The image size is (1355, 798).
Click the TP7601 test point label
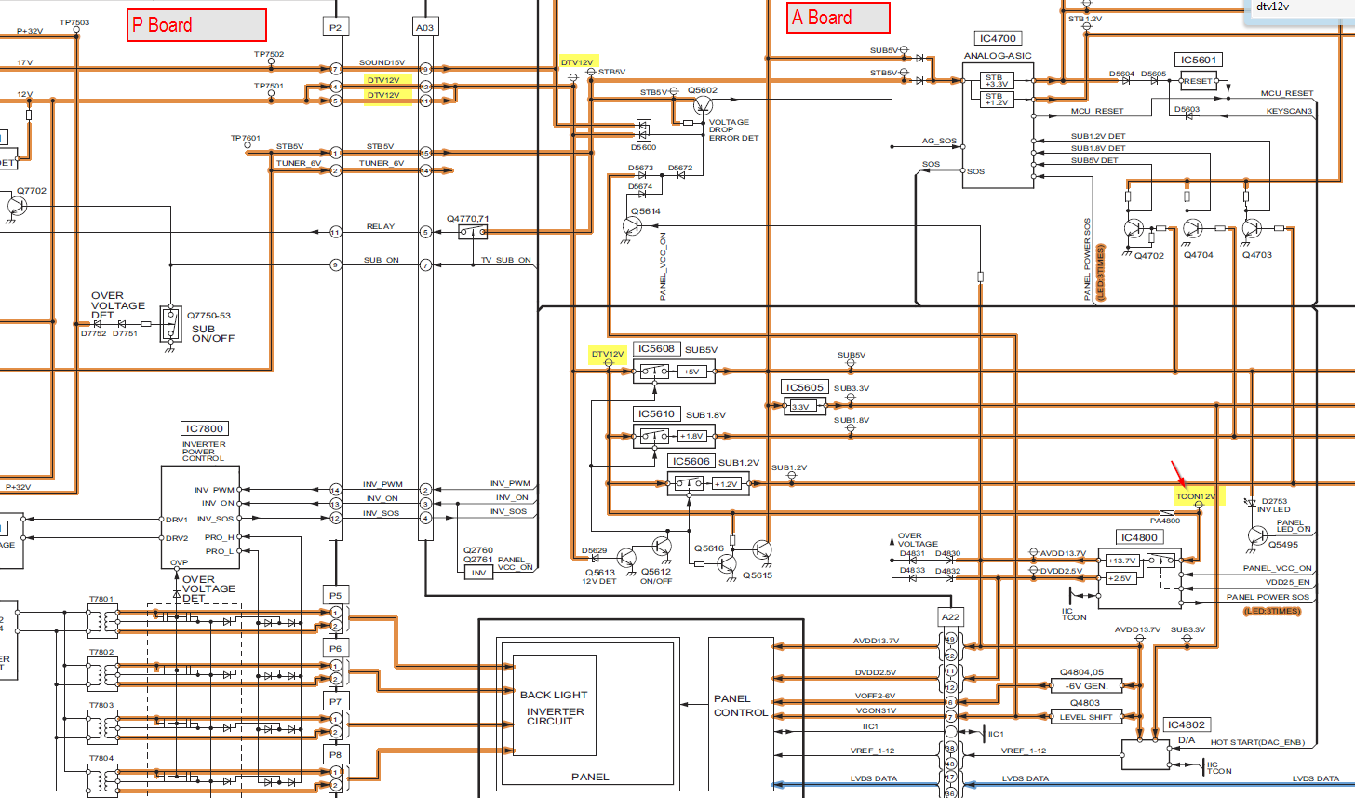tap(246, 139)
